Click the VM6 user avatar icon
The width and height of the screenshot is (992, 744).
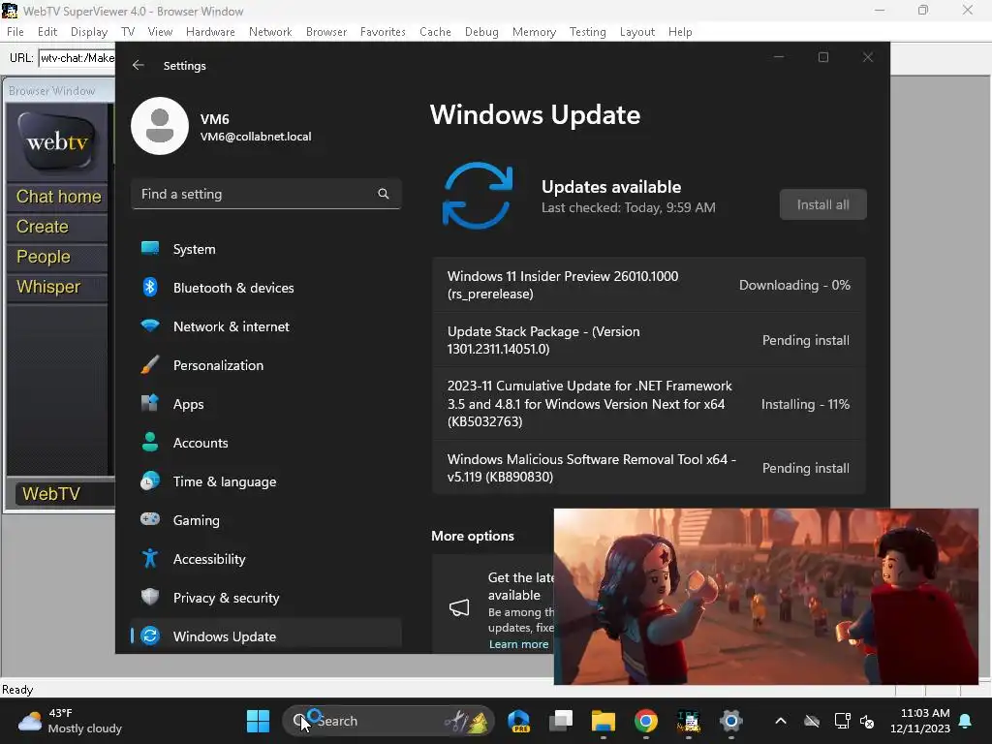coord(160,126)
